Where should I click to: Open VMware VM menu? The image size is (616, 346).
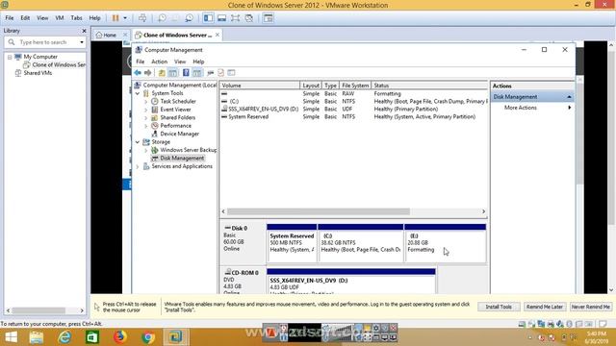60,18
